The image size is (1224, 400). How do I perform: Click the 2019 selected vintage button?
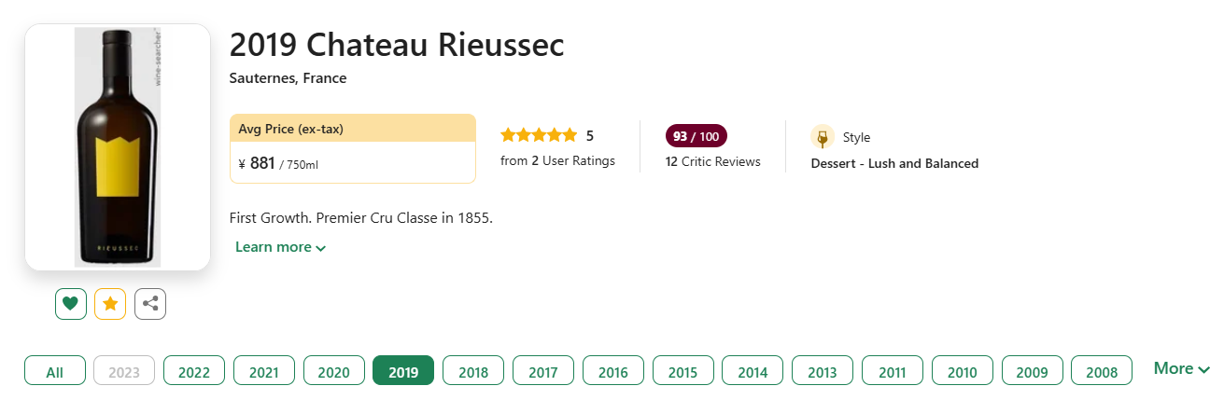[x=403, y=371]
